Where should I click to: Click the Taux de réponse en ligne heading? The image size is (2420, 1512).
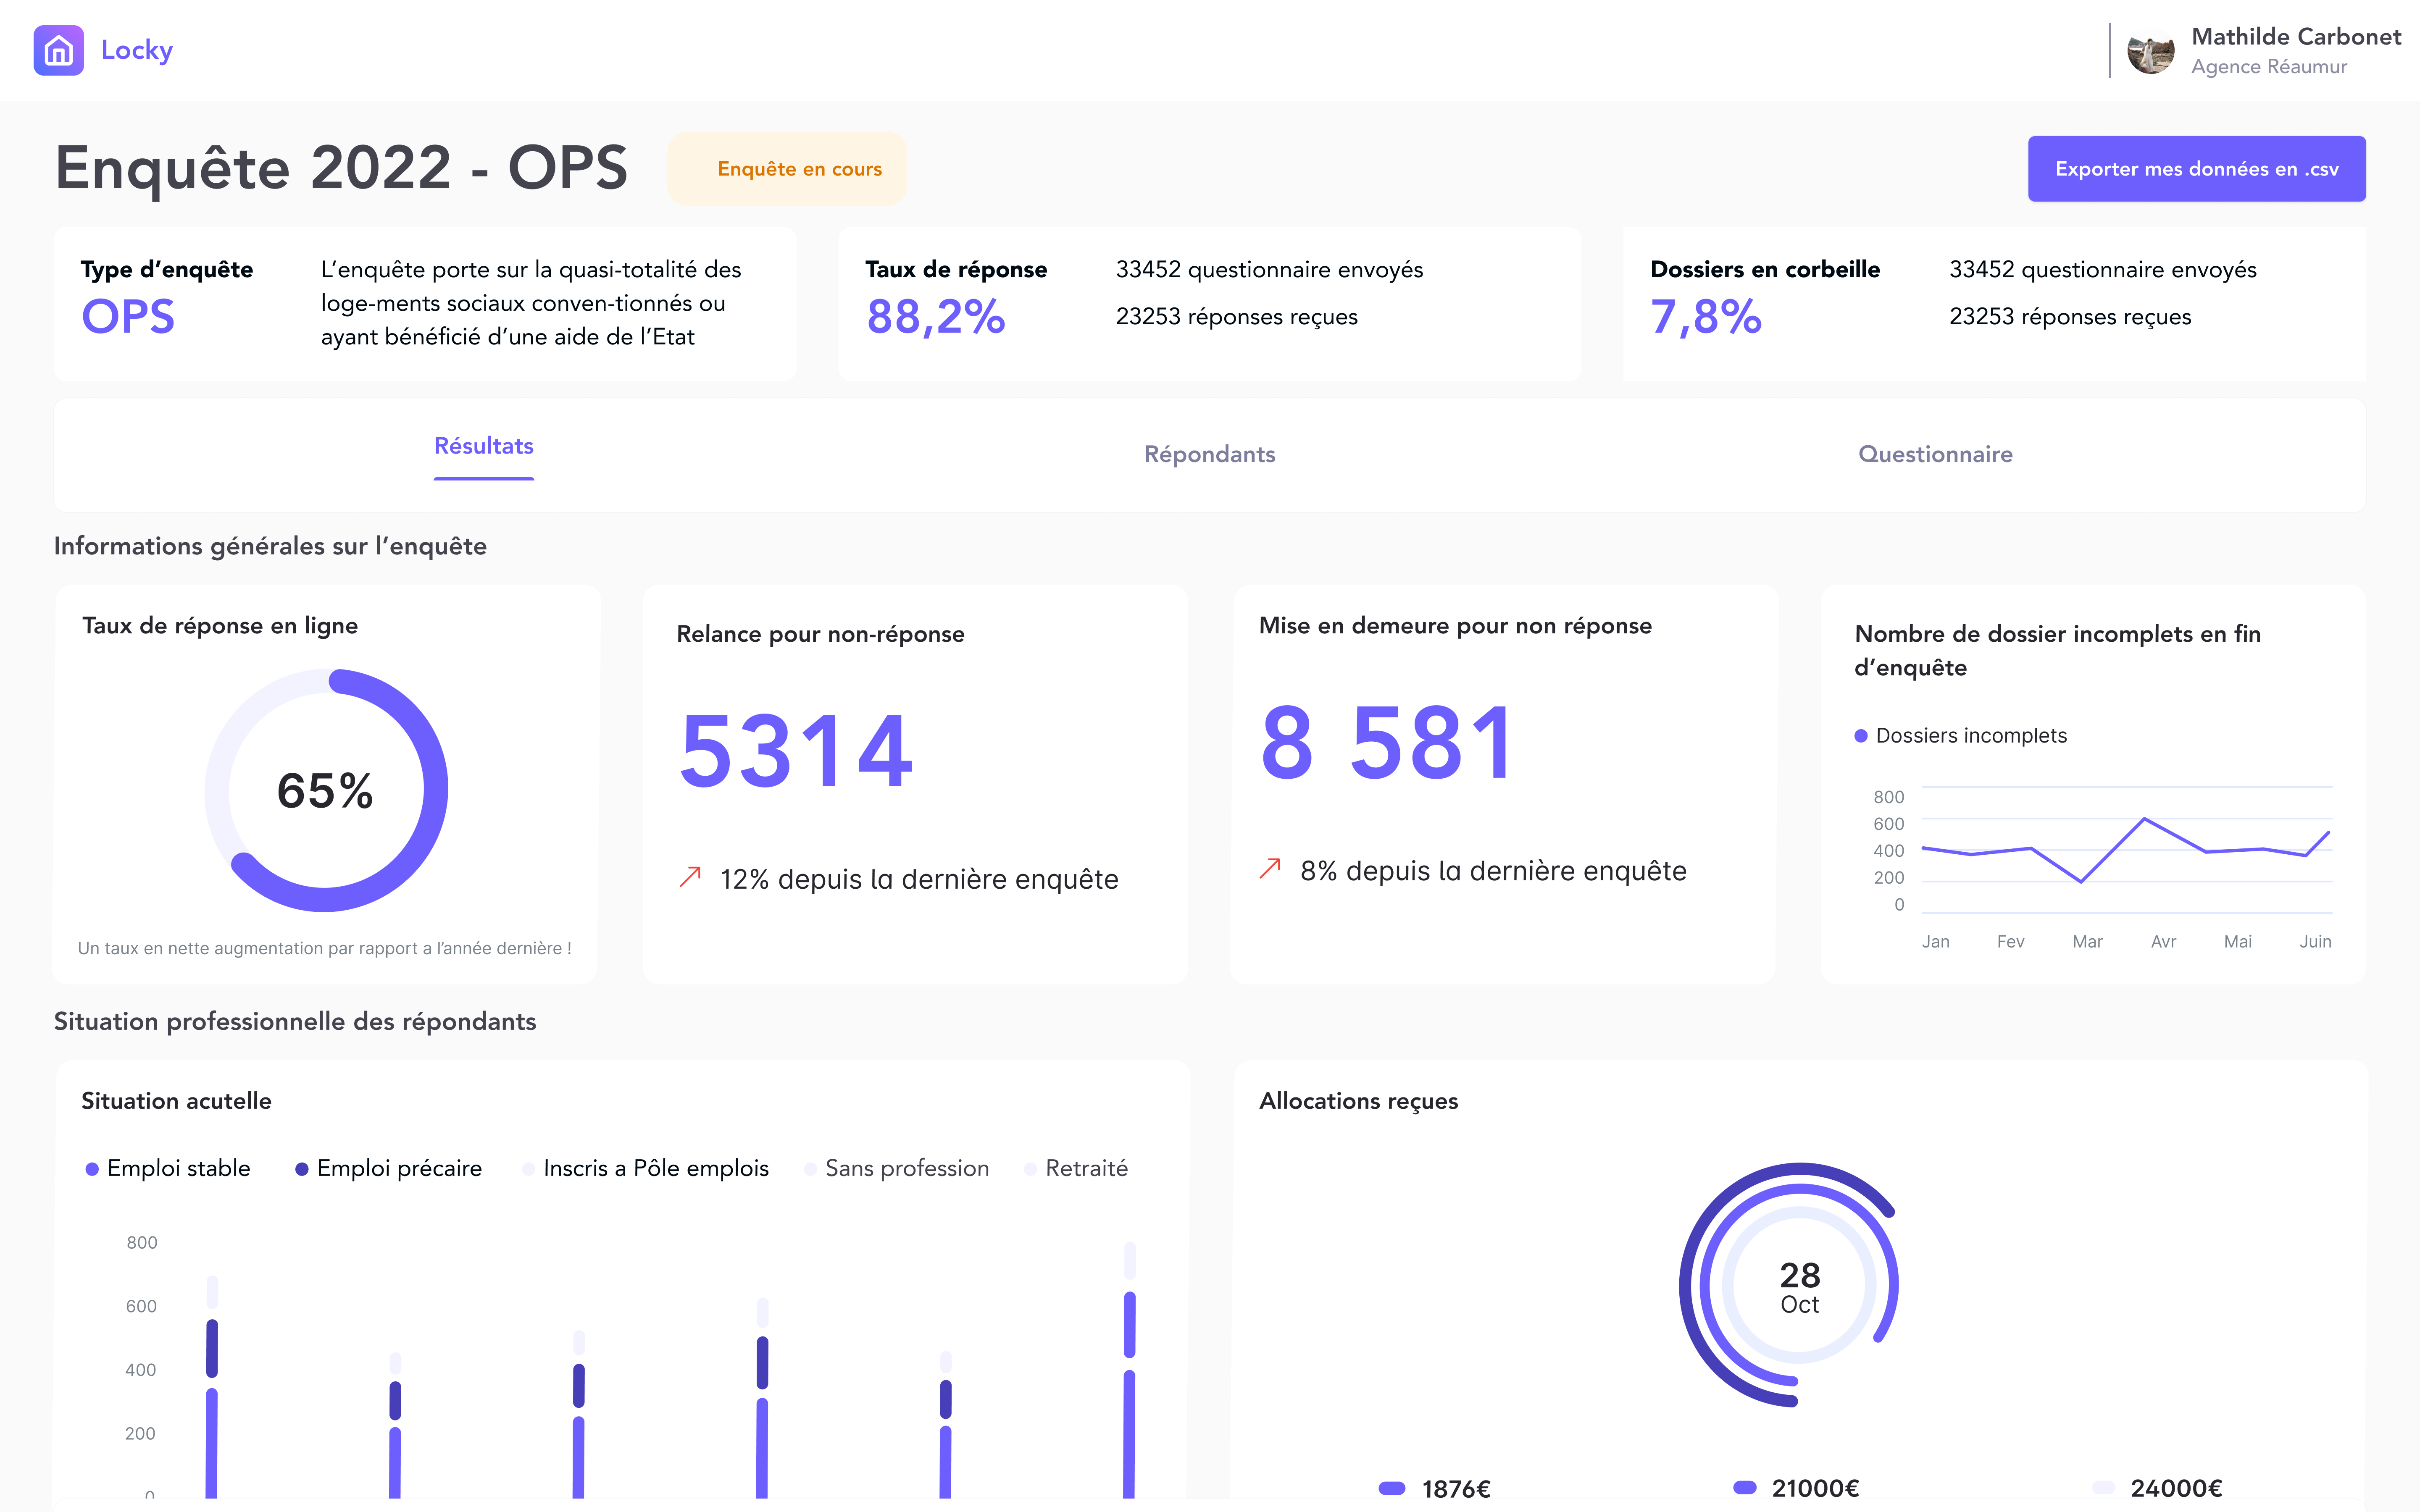[220, 626]
